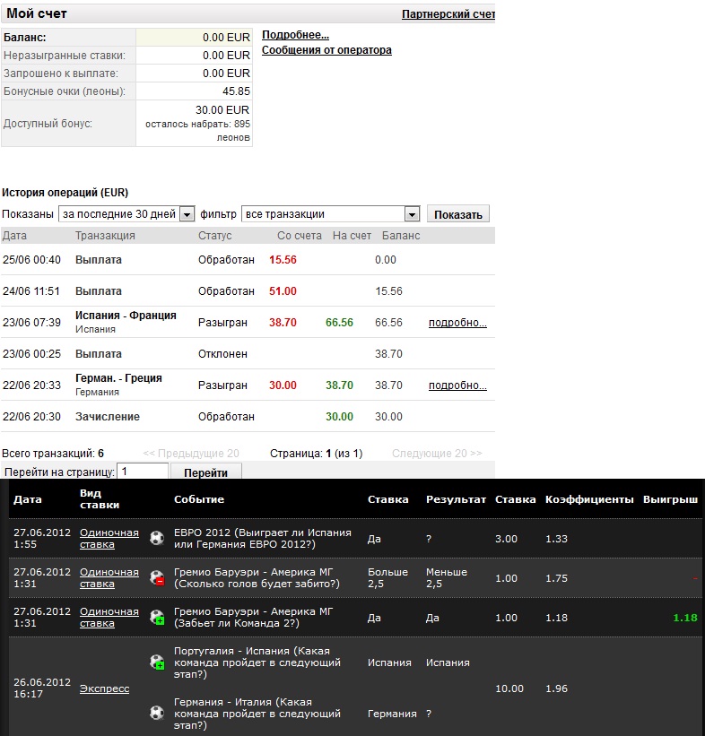
Task: Click lost-bet ball icon for goals total row
Action: point(157,577)
